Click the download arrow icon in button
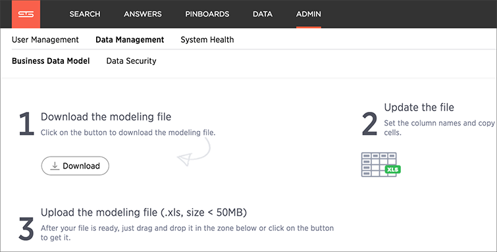The width and height of the screenshot is (497, 252). point(55,166)
